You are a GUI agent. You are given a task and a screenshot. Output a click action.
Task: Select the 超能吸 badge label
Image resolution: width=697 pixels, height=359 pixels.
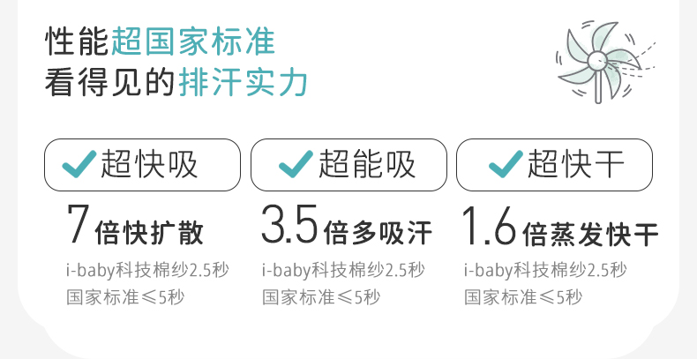coord(366,165)
